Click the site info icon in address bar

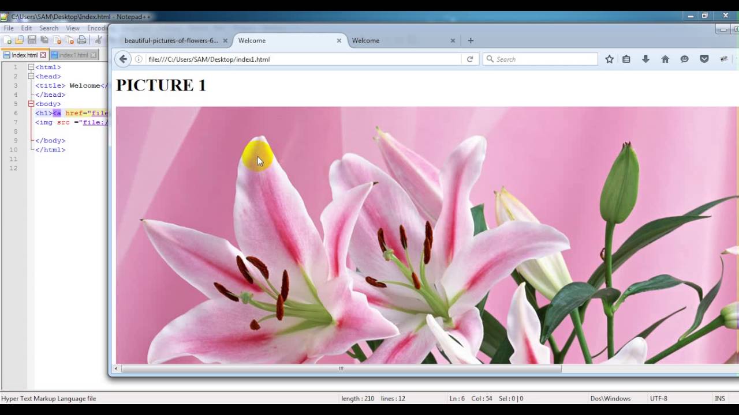pos(139,59)
